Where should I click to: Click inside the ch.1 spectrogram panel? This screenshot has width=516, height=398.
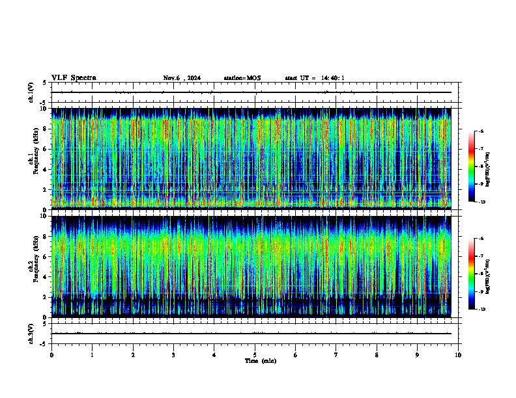click(x=251, y=159)
